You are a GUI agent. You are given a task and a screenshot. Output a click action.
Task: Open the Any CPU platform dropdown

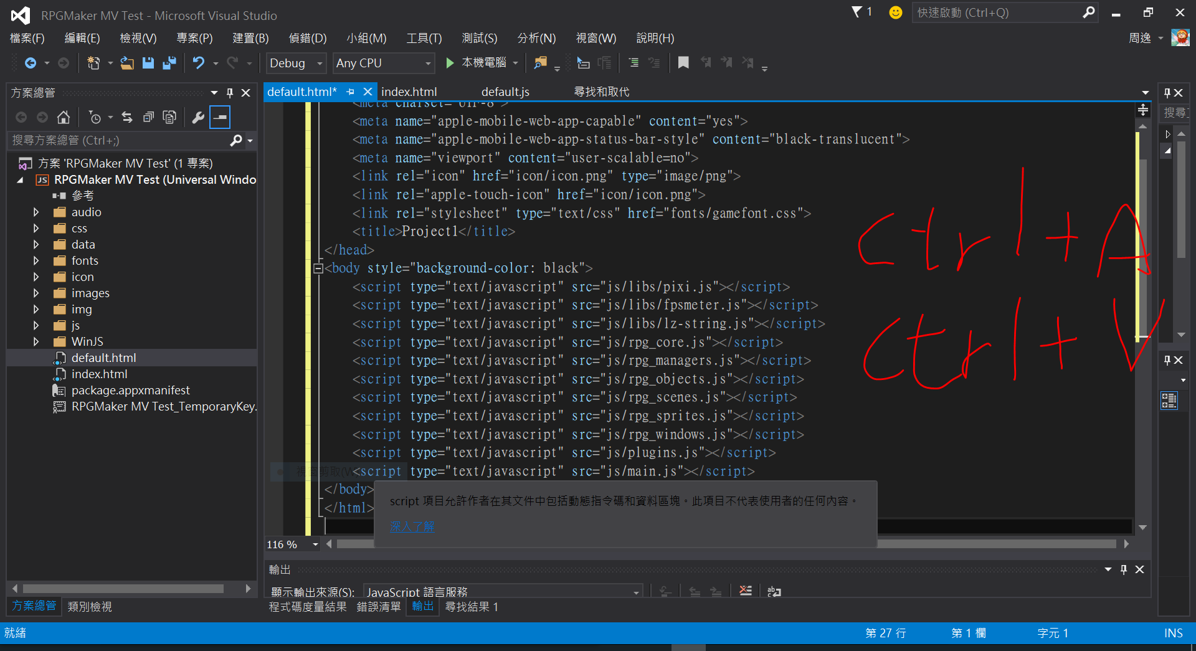coord(384,63)
